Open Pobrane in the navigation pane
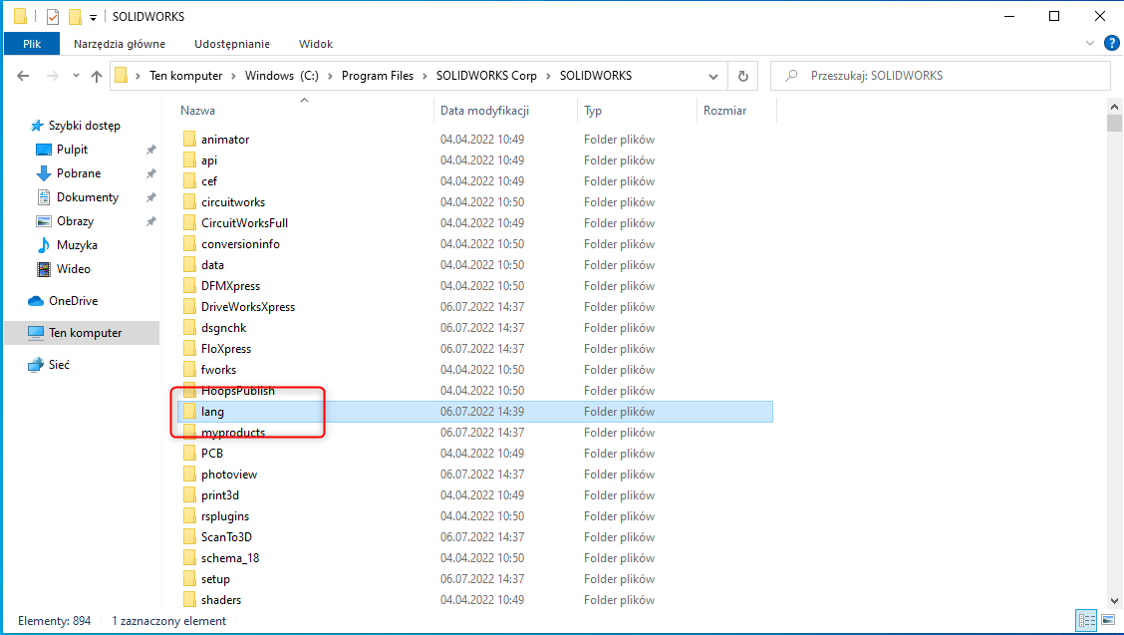1124x635 pixels. (78, 172)
